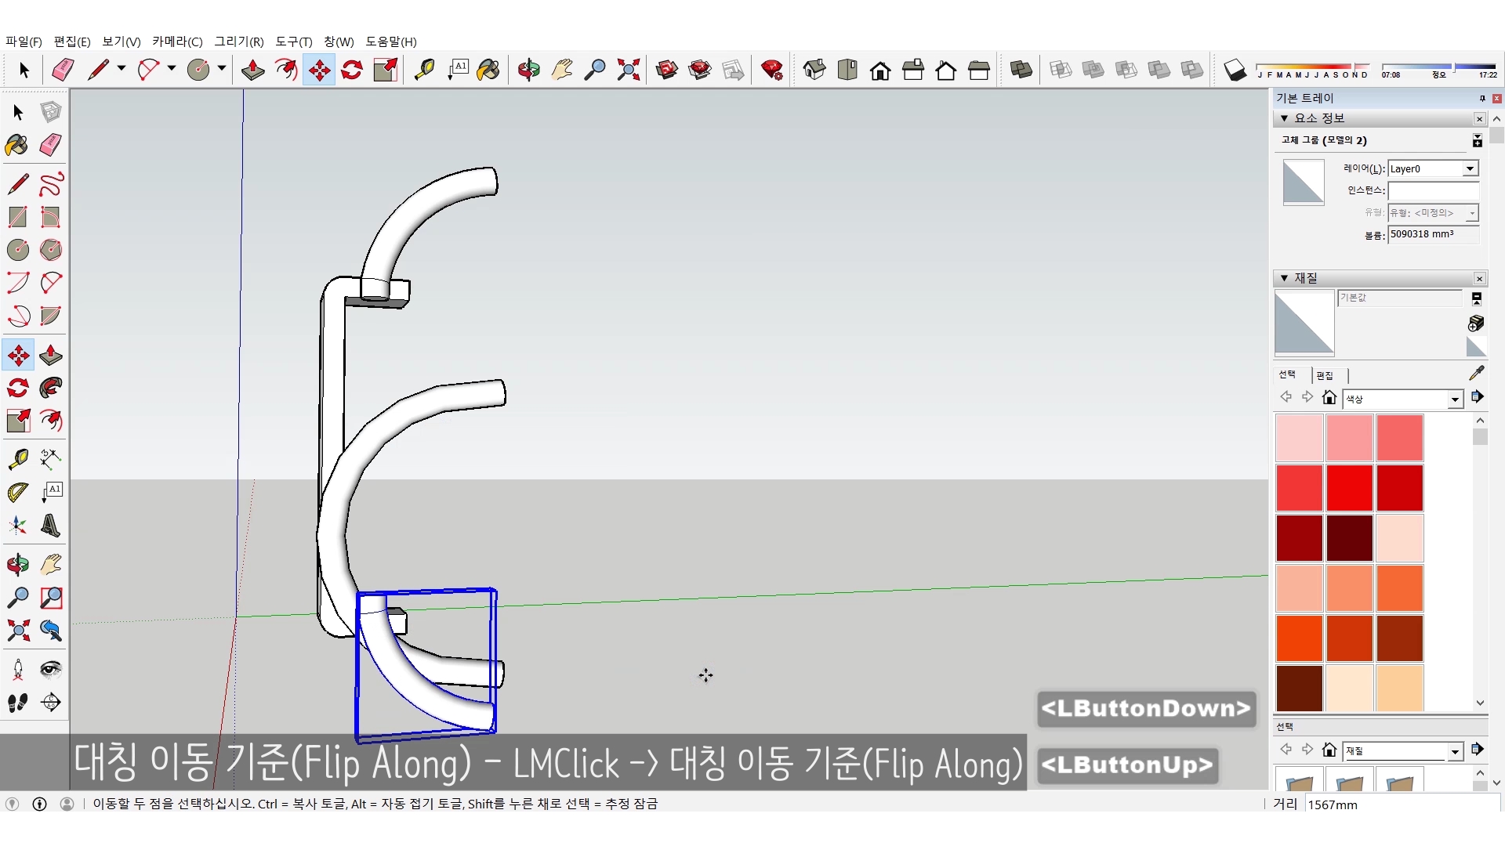
Task: Click the Push/Pull tool in left toolbar
Action: click(51, 355)
